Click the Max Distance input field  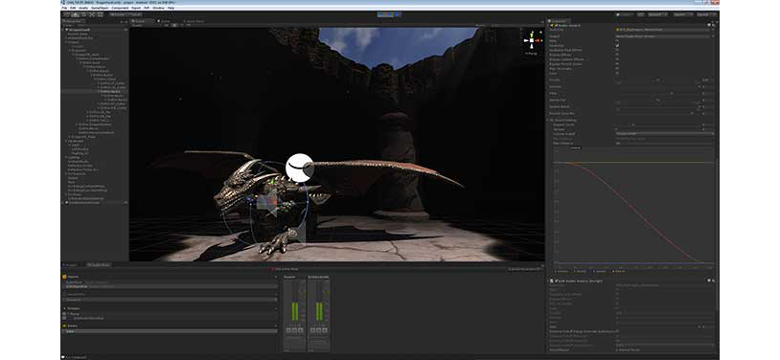(x=665, y=144)
